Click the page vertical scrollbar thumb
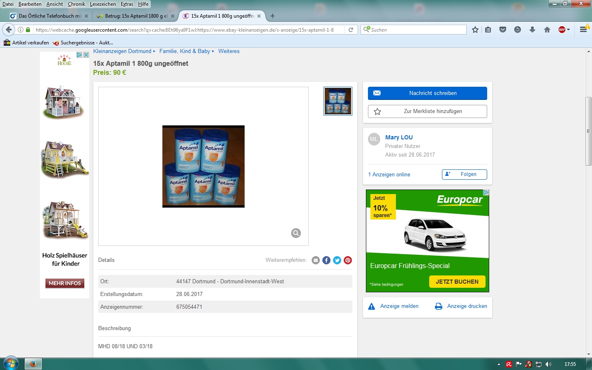The image size is (592, 370). (588, 131)
